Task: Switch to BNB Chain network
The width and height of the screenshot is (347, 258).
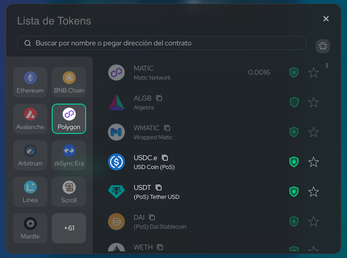Action: click(x=69, y=82)
